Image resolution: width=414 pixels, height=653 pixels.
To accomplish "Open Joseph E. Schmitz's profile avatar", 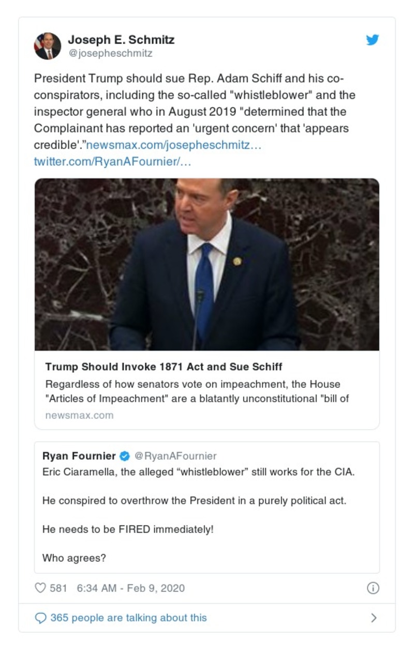I will [x=48, y=46].
